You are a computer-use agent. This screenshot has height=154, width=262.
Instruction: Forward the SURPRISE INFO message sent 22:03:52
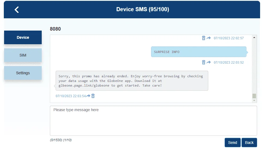click(x=209, y=62)
